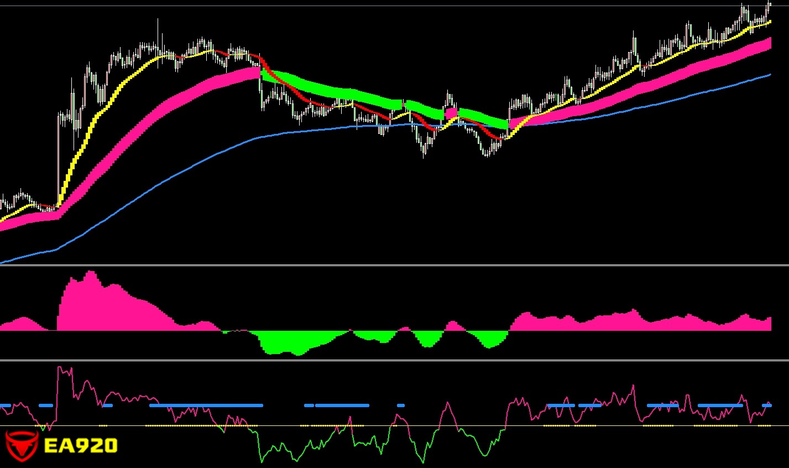Select the divider between price chart and histogram
789x468 pixels.
pos(394,265)
